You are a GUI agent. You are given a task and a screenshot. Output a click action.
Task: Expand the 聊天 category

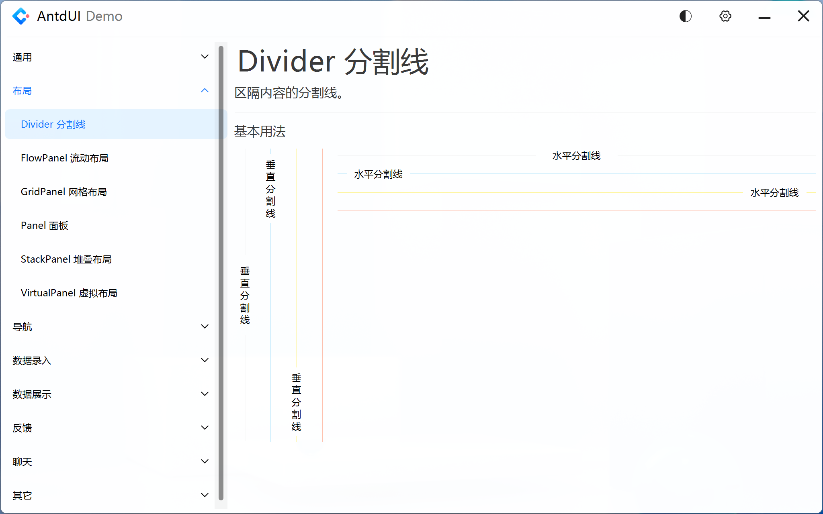coord(109,461)
